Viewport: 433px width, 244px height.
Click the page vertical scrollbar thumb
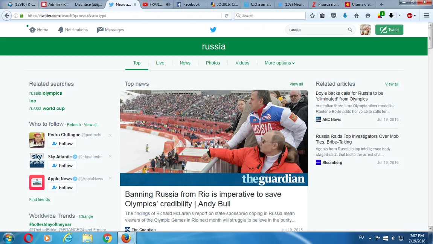click(430, 38)
